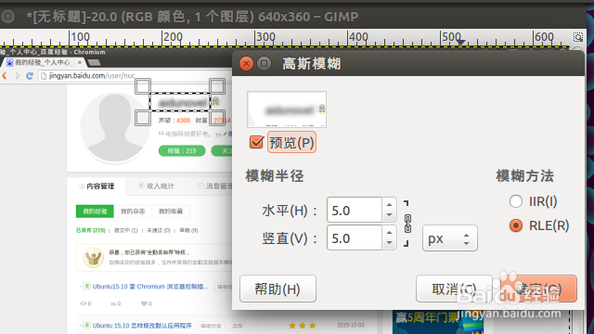Click the GIMP window menu button in title bar

pos(7,16)
